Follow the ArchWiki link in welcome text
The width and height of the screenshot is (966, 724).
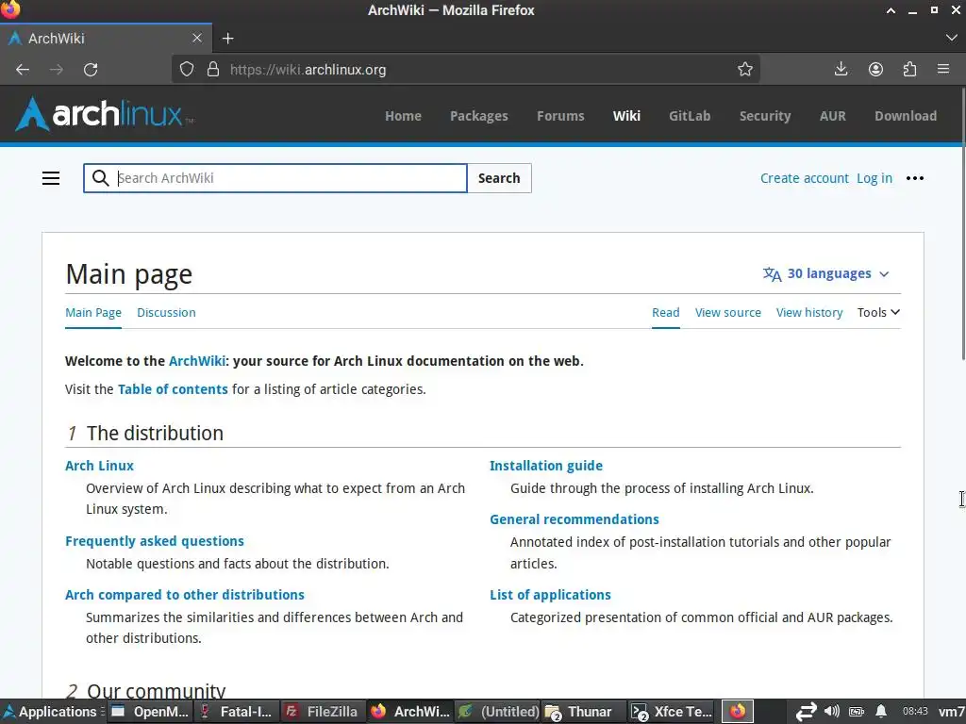pyautogui.click(x=197, y=361)
